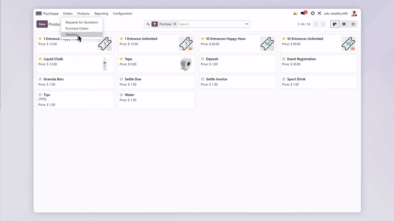Open the activities clock in top bar
The width and height of the screenshot is (394, 221).
pos(313,14)
